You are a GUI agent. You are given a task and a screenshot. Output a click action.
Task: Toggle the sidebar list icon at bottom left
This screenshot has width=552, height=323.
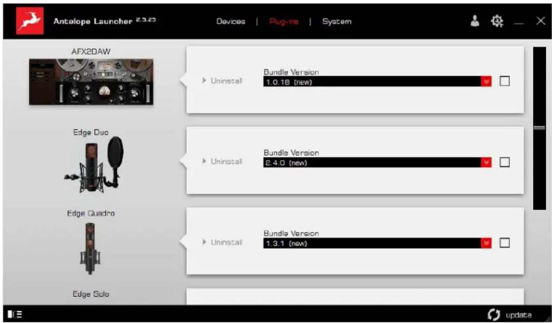point(15,314)
